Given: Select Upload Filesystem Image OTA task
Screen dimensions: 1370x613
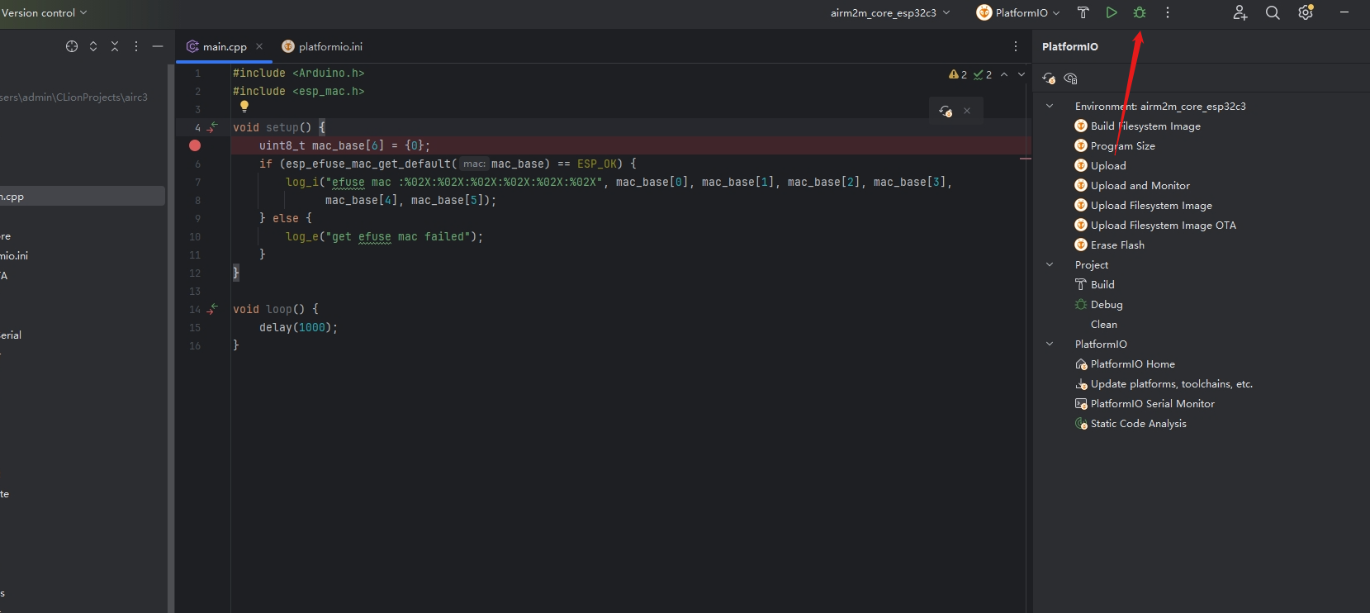Looking at the screenshot, I should 1155,225.
